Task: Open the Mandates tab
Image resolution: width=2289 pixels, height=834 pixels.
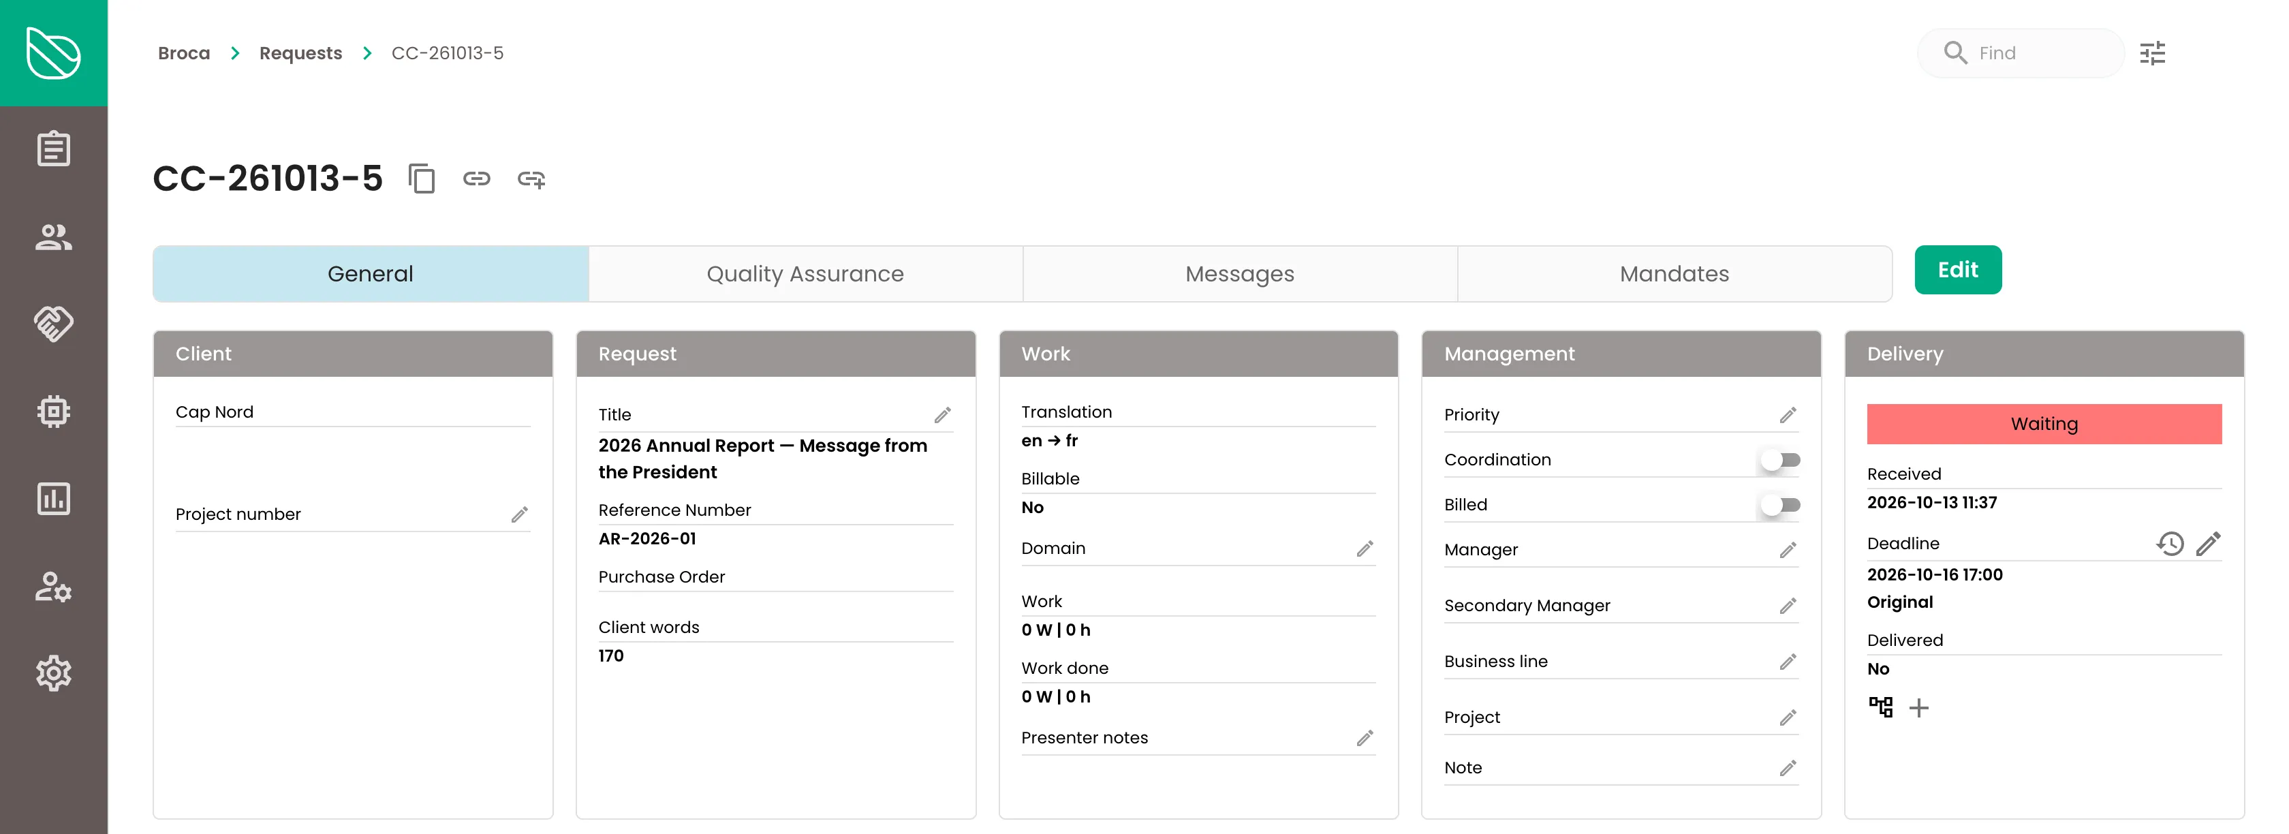Action: point(1674,274)
